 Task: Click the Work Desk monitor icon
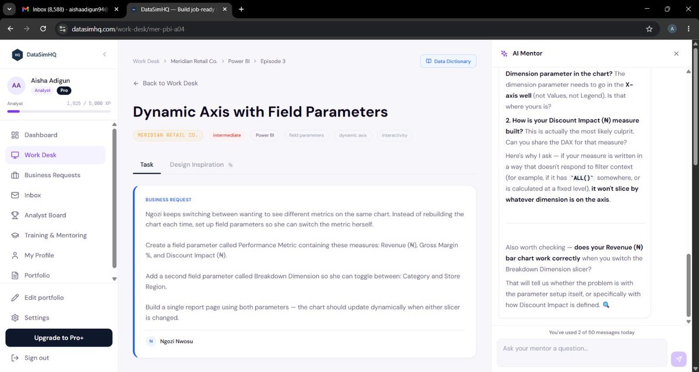coord(15,155)
